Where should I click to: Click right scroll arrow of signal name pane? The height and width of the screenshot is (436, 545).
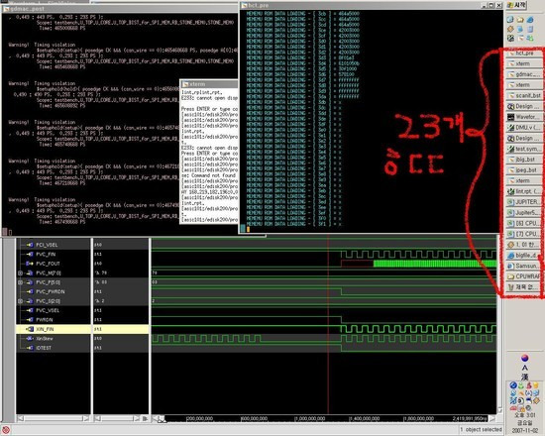click(x=85, y=418)
